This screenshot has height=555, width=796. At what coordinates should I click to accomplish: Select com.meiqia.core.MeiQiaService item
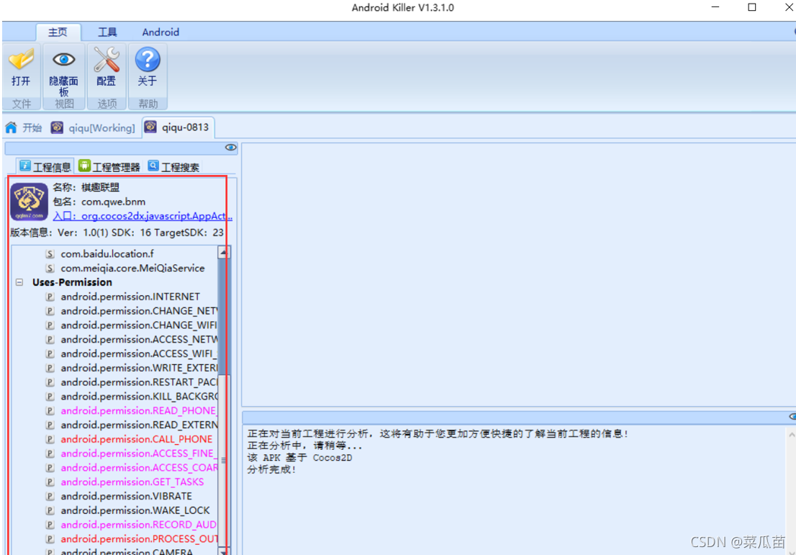coord(132,268)
